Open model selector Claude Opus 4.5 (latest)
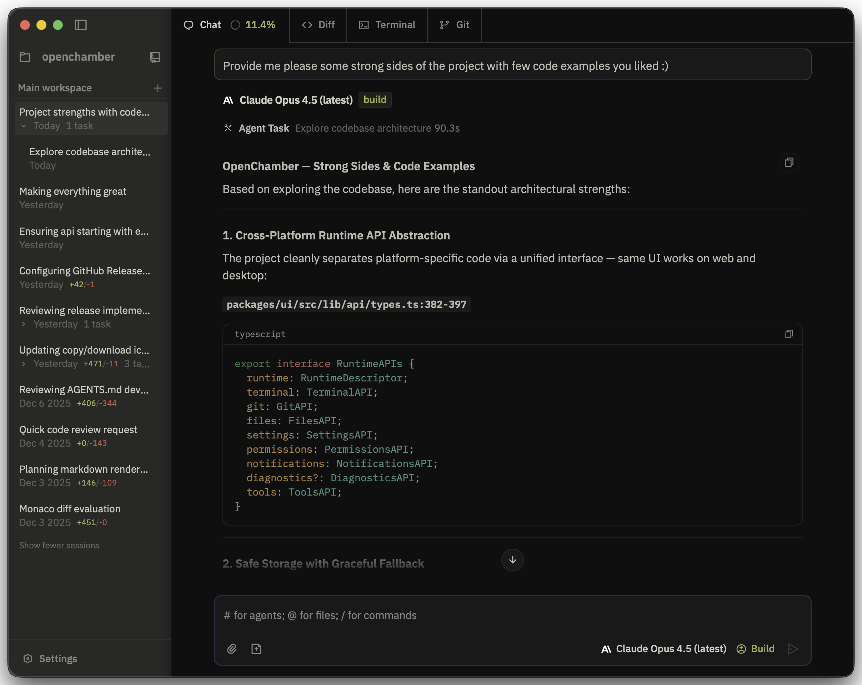The width and height of the screenshot is (862, 685). pos(664,649)
